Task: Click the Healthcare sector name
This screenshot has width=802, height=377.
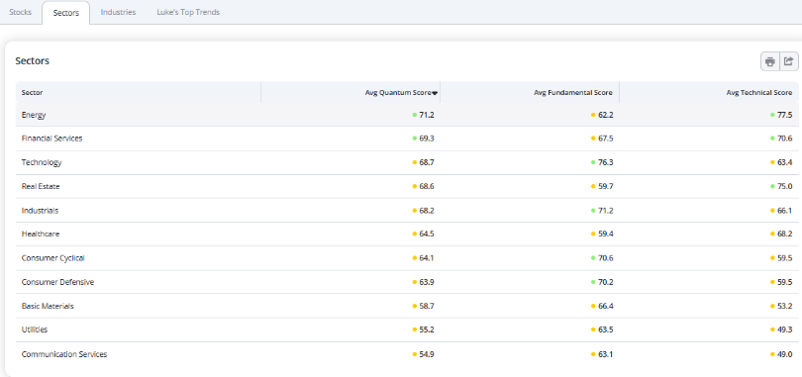Action: (41, 234)
